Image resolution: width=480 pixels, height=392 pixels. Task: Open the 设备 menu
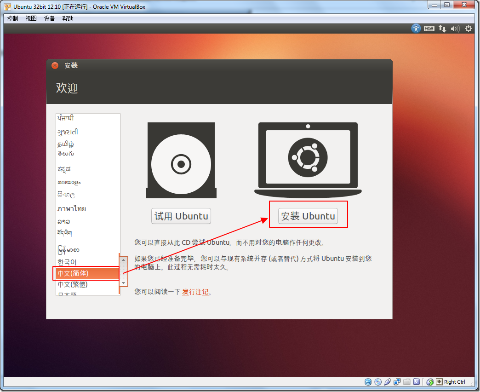click(49, 18)
